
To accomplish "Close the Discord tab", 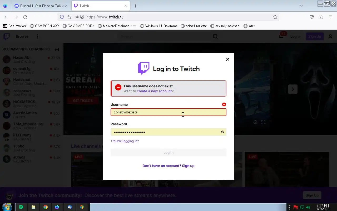I will (66, 6).
